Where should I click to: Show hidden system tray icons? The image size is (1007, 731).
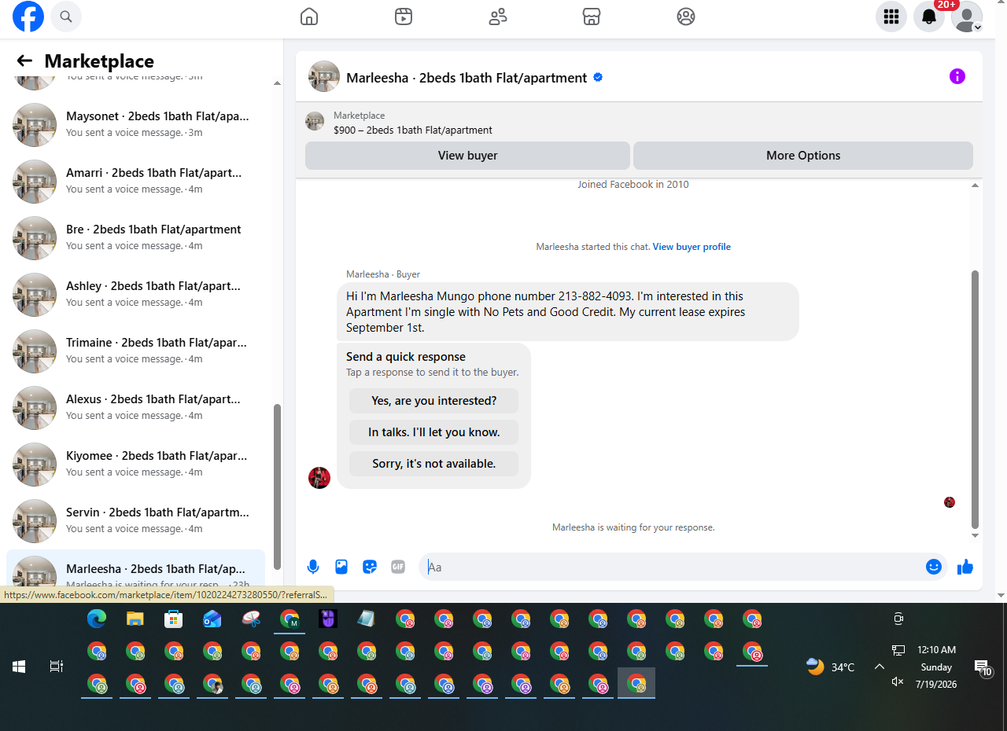880,667
